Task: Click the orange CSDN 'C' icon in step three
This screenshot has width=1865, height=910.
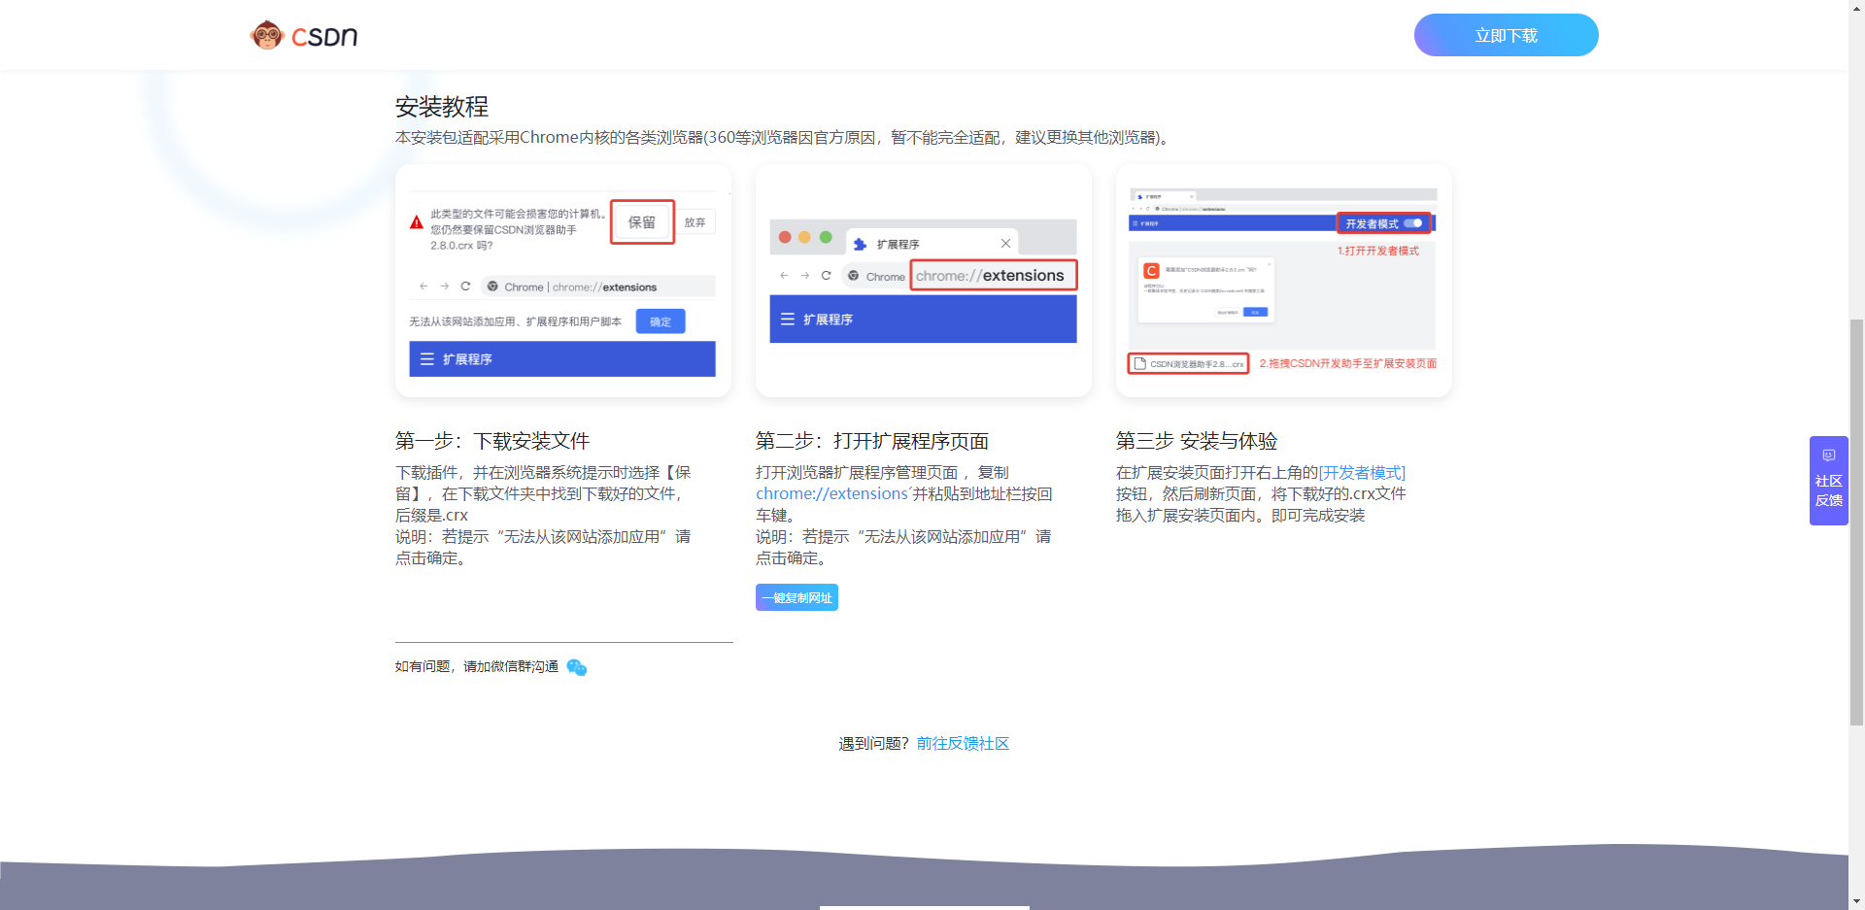Action: click(1152, 270)
